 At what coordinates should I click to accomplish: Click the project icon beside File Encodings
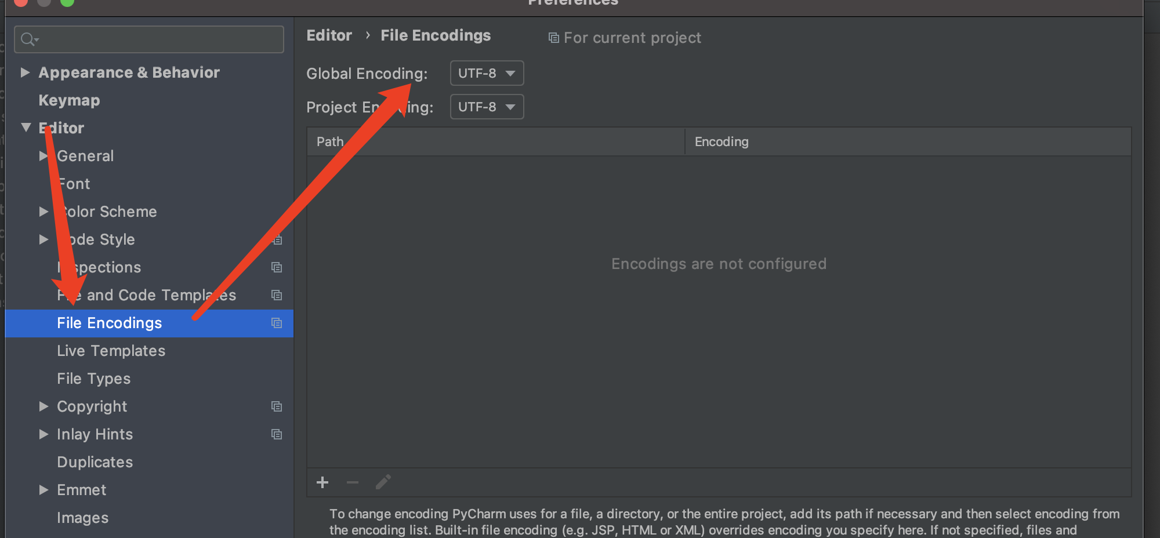pos(277,323)
